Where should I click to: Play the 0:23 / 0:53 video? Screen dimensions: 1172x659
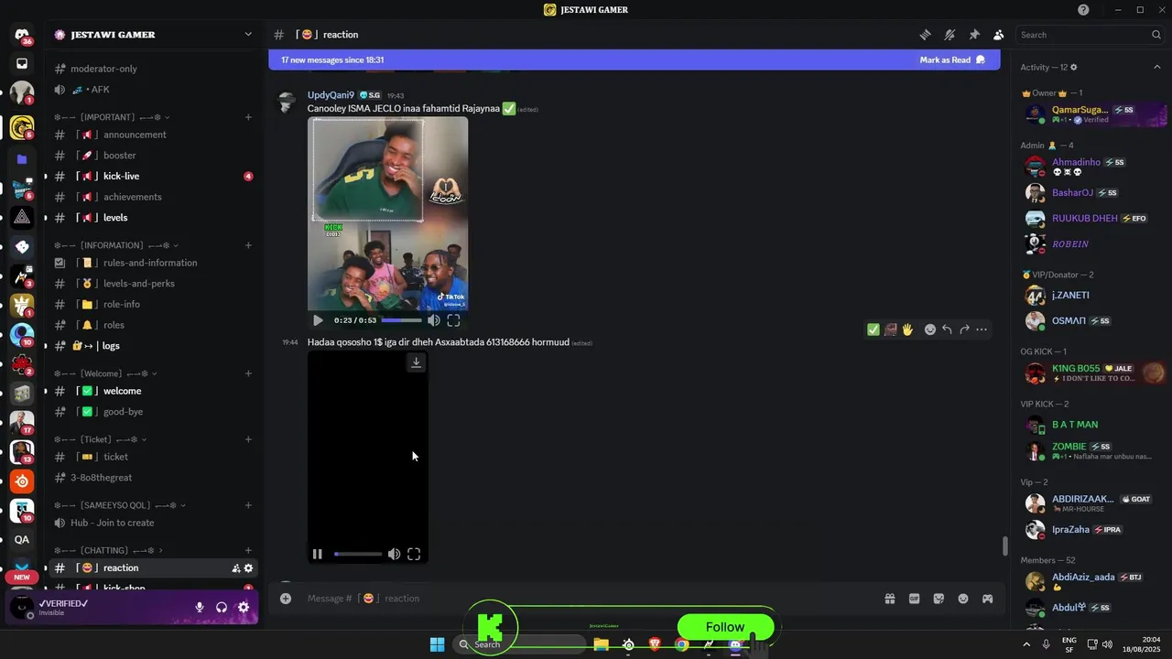(x=318, y=320)
